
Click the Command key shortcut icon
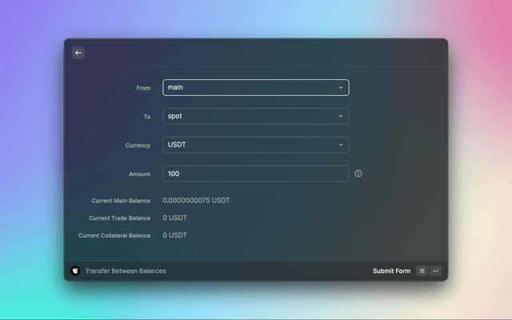coord(422,271)
